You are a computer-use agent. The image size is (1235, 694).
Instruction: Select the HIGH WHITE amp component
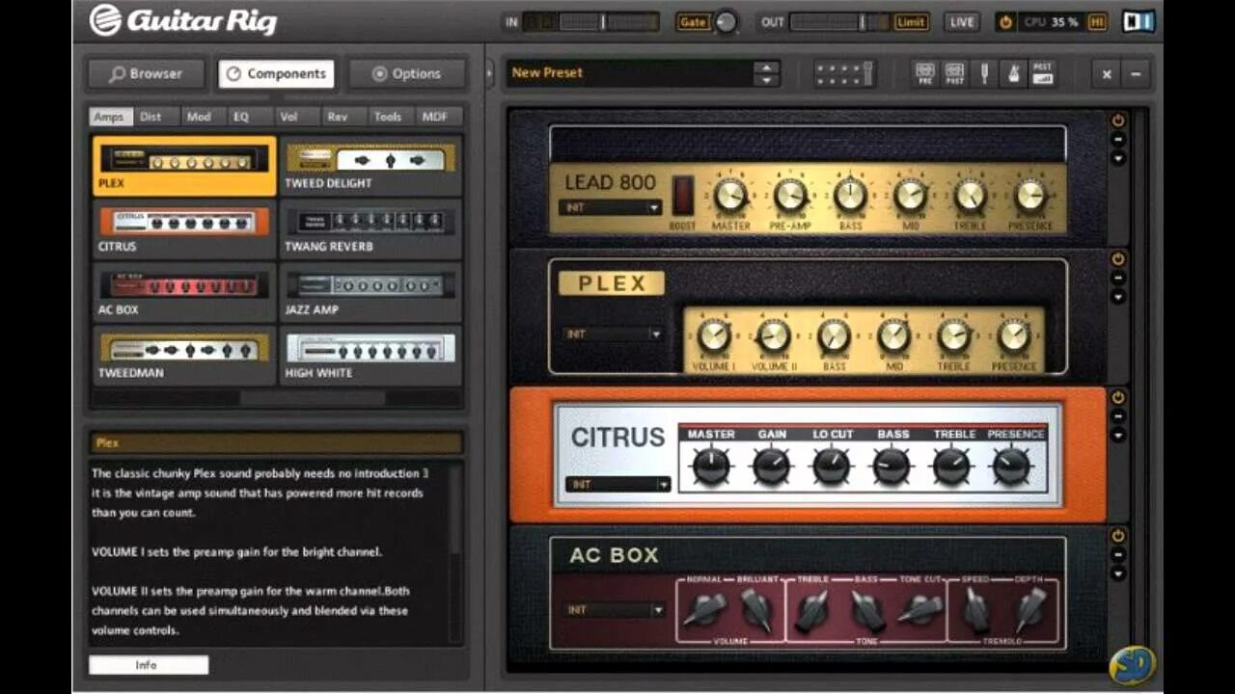[370, 356]
